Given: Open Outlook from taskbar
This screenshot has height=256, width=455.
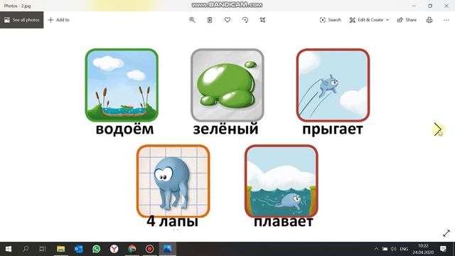Looking at the screenshot, I should pyautogui.click(x=78, y=249).
